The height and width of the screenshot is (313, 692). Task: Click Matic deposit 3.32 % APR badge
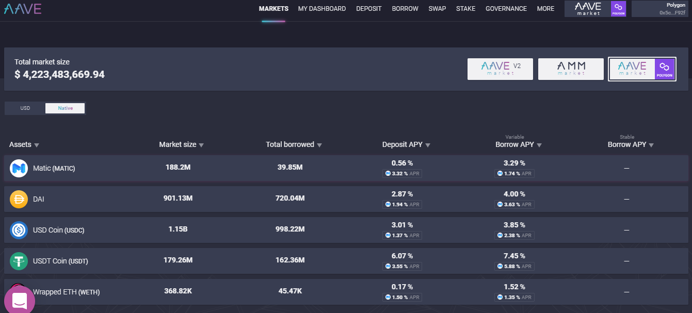[x=403, y=174]
